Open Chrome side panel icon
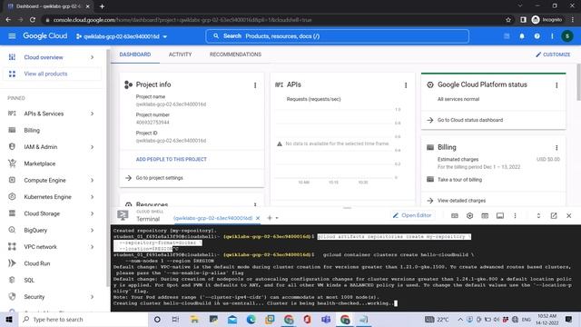The width and height of the screenshot is (581, 327). coord(523,20)
